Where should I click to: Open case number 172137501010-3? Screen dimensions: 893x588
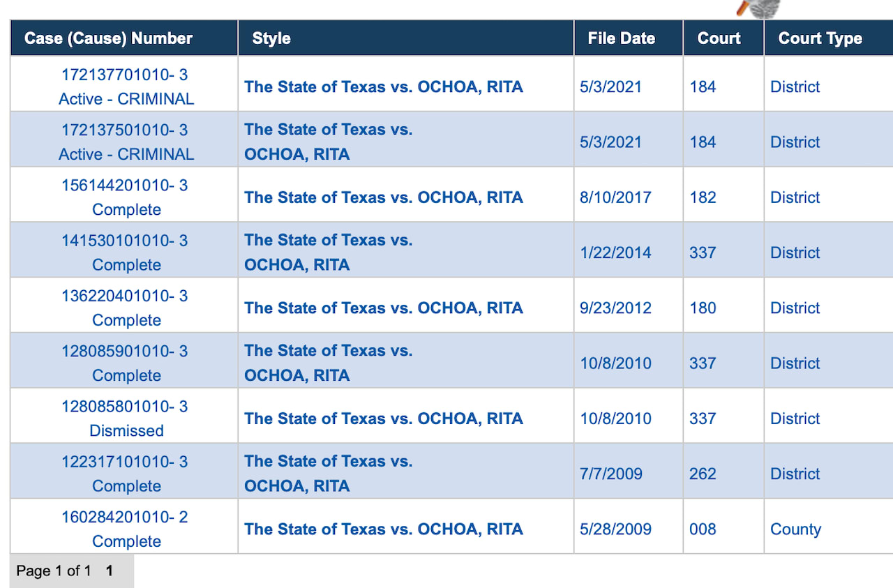(125, 130)
